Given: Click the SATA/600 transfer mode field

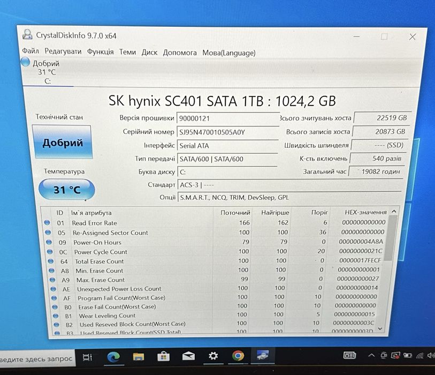Looking at the screenshot, I should 227,159.
